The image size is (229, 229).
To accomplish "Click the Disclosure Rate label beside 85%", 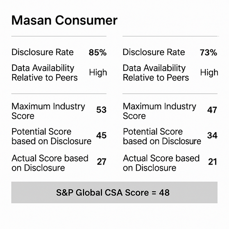I will (43, 52).
